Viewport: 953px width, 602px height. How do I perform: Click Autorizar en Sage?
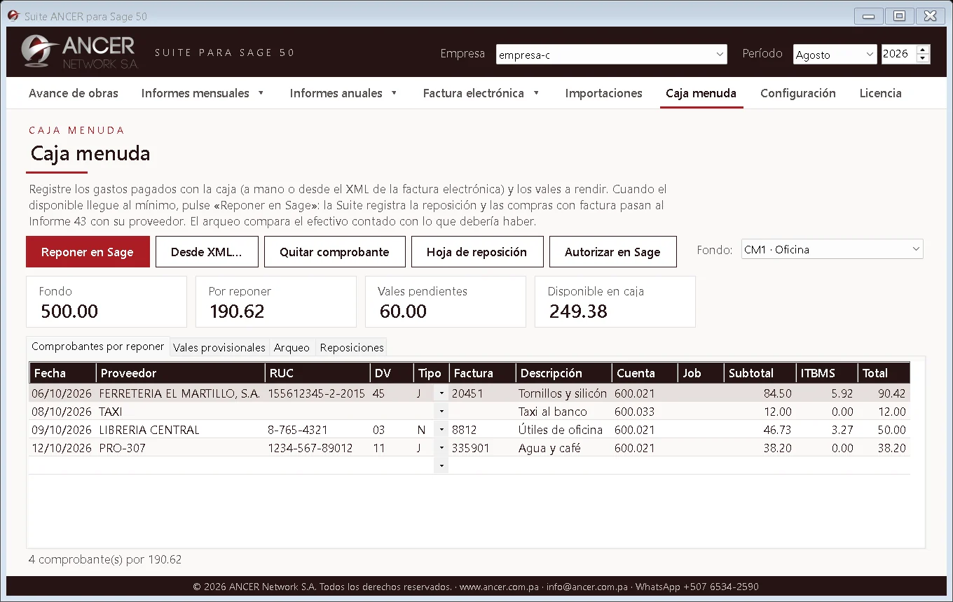pyautogui.click(x=612, y=252)
